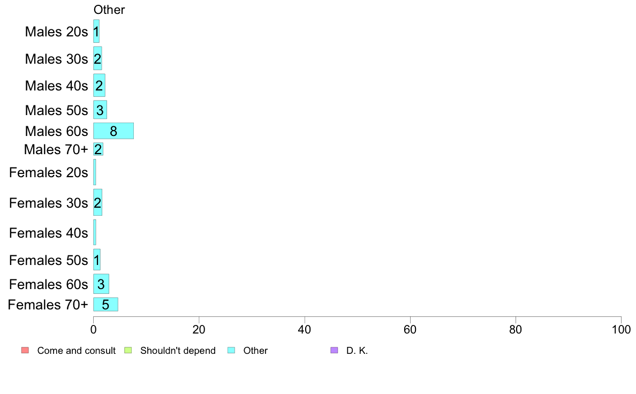Select the Females 30s bar showing 2

98,202
